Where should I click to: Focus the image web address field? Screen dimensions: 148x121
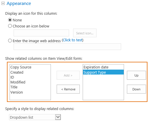point(67,46)
